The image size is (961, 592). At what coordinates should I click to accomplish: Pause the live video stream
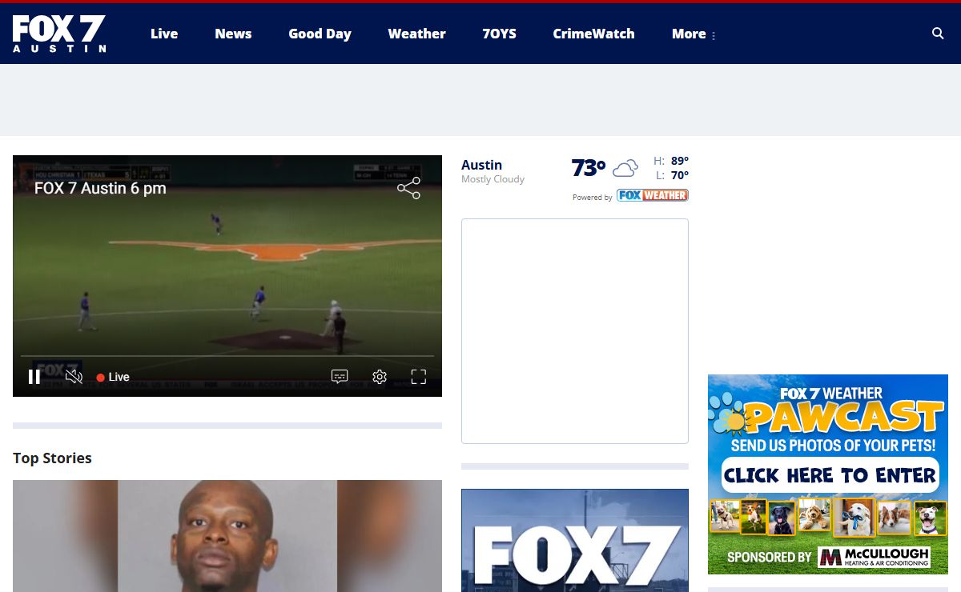[34, 377]
